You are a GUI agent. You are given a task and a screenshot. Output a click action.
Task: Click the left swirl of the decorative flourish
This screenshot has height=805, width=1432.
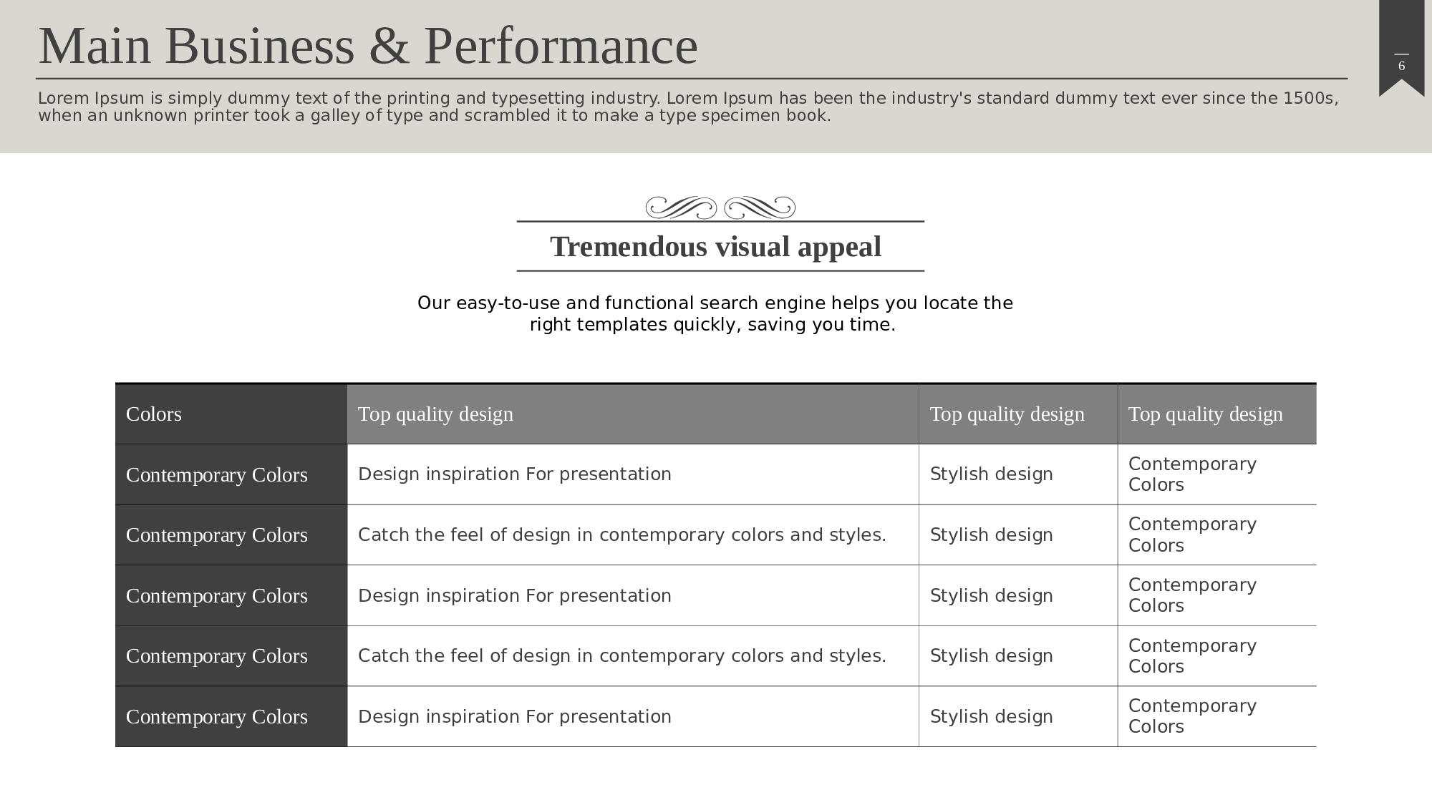(x=681, y=208)
